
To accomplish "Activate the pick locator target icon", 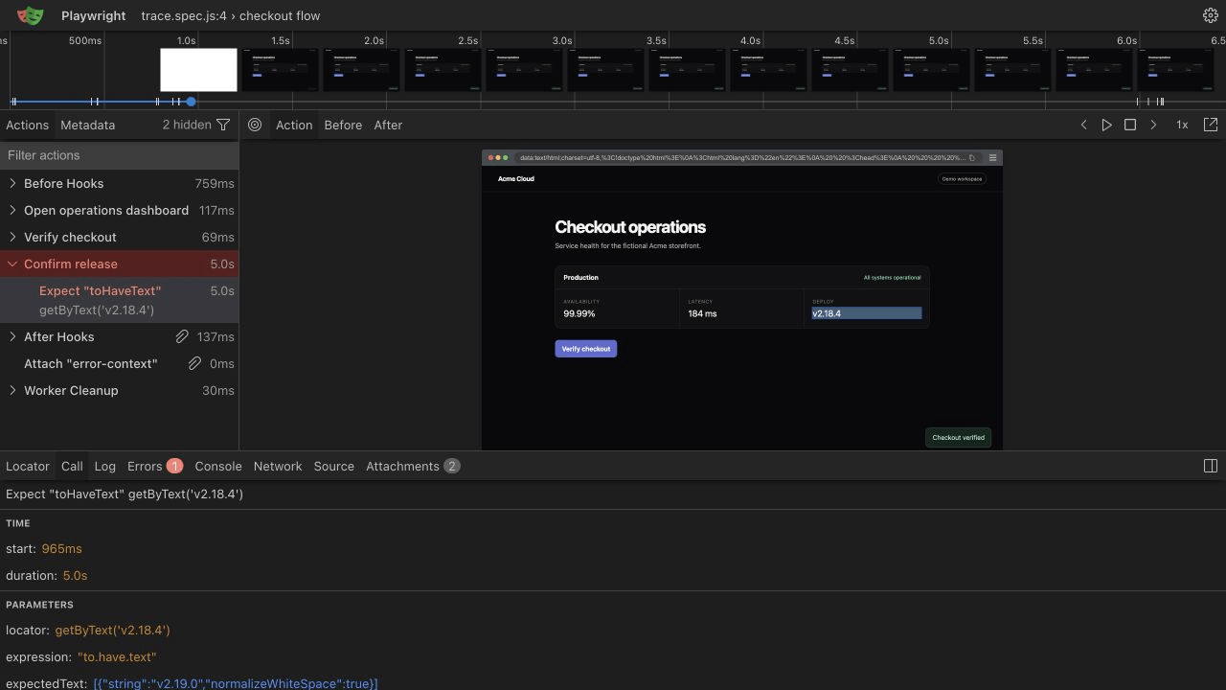I will pyautogui.click(x=255, y=125).
